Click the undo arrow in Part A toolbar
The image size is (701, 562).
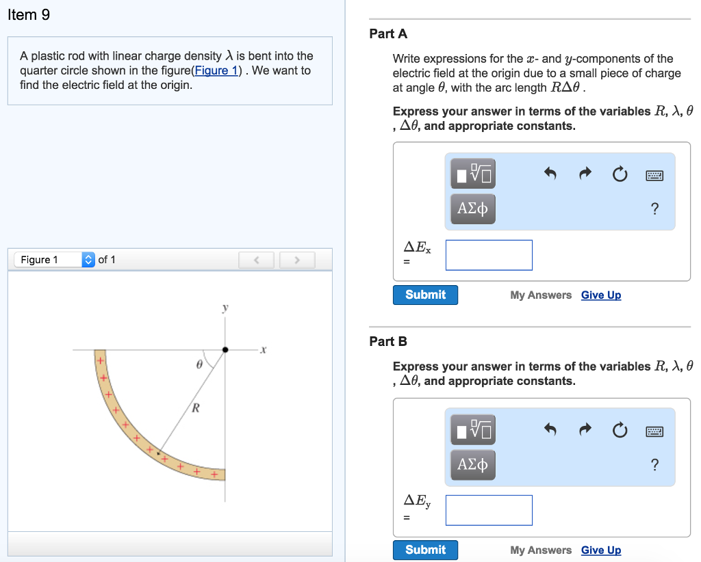point(550,174)
